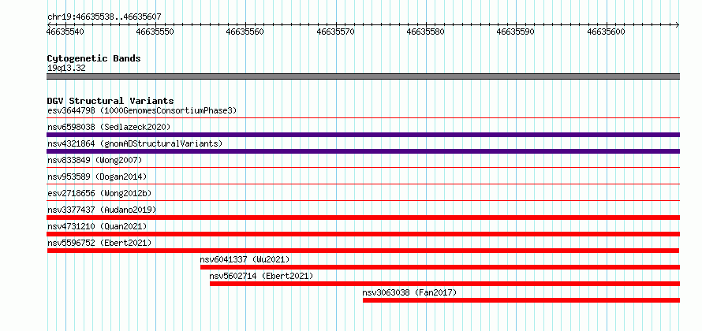Open the nsv833849 (Wong2007) variant label

point(95,160)
